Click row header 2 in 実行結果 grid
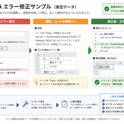 point(96,71)
